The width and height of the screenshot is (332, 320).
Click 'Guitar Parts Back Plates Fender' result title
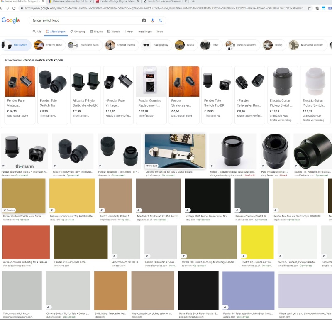[x=198, y=313]
